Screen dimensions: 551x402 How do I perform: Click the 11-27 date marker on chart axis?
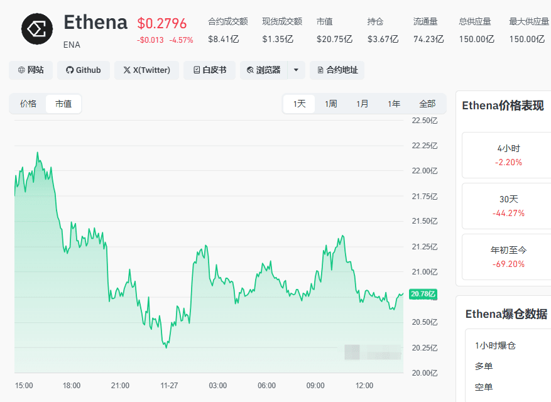[x=169, y=385]
